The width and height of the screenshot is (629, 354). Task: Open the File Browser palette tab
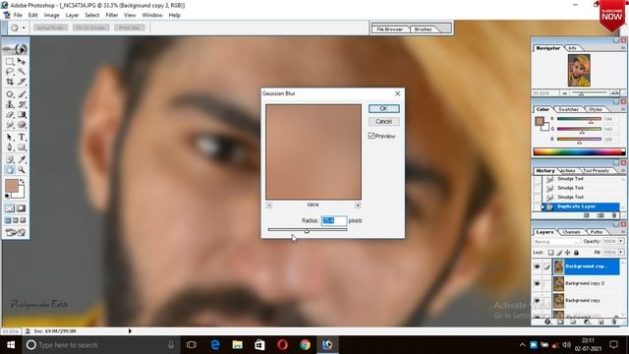[x=389, y=29]
